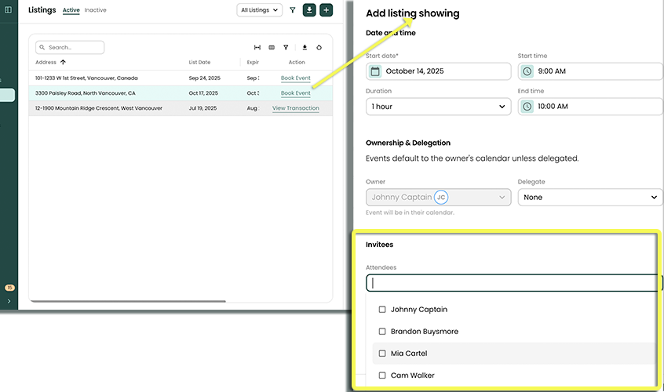
Task: Tick the Brandon Buysmore checkbox
Action: (382, 332)
